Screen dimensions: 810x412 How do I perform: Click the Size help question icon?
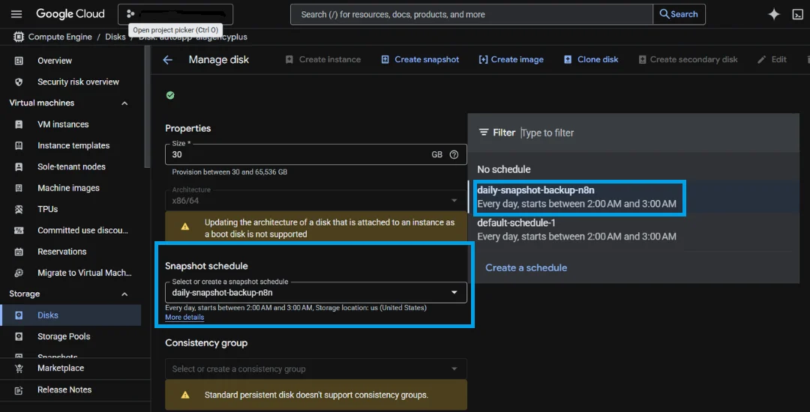pos(454,154)
